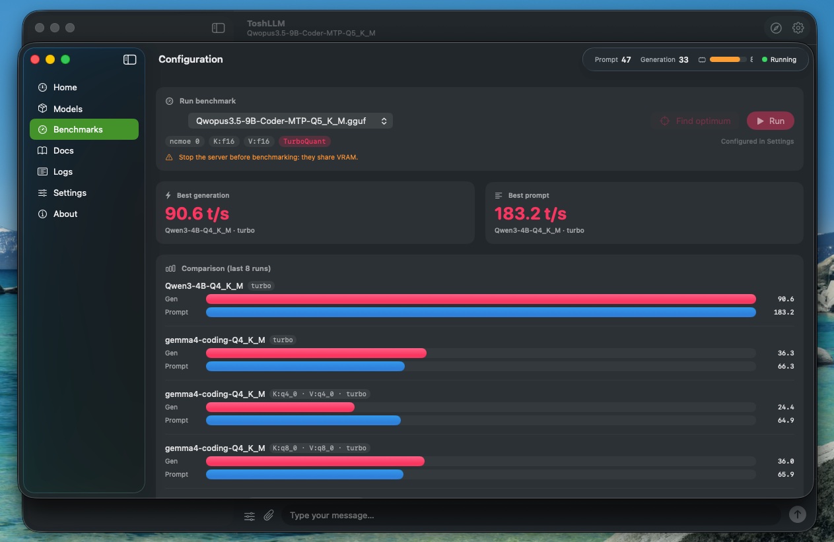The image size is (834, 542).
Task: Click the Find optimum button
Action: 696,121
